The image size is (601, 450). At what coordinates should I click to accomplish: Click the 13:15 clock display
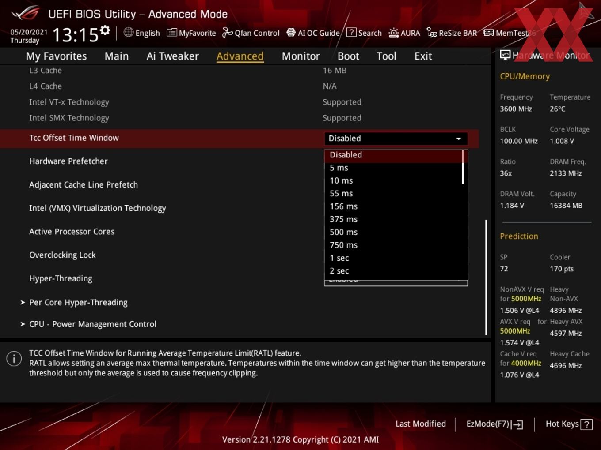75,34
